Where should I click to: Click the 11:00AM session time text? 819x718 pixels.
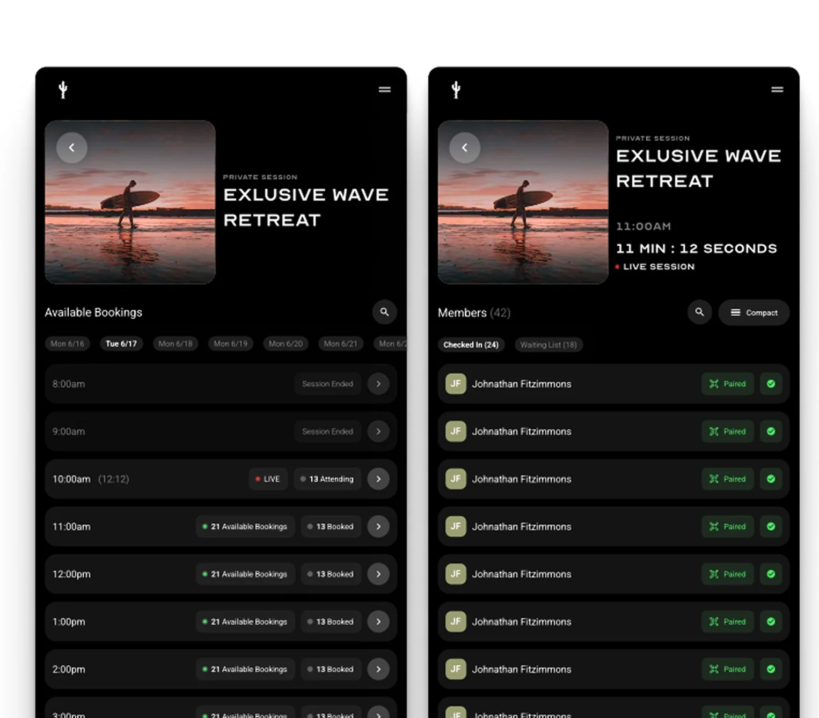coord(643,226)
